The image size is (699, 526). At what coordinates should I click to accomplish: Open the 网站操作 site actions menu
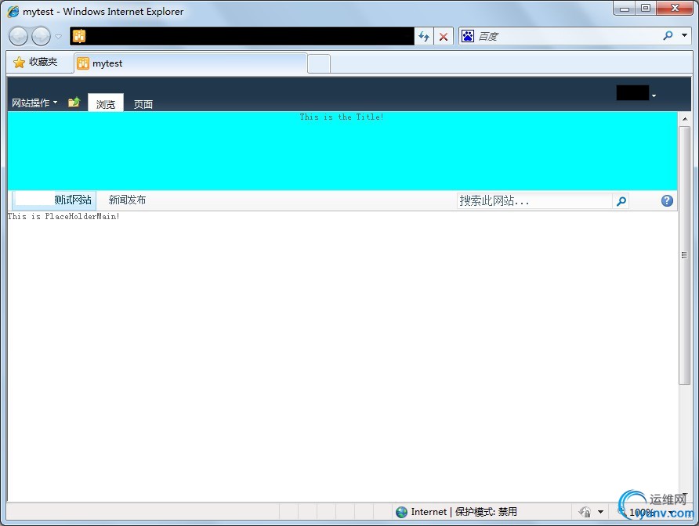(x=34, y=103)
